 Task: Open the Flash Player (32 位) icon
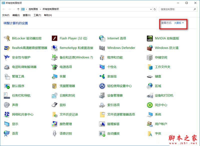(x=54, y=38)
